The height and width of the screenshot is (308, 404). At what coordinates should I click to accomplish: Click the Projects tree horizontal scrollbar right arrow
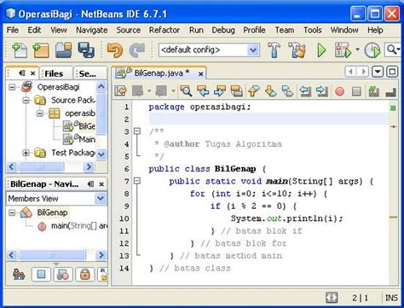tap(89, 166)
